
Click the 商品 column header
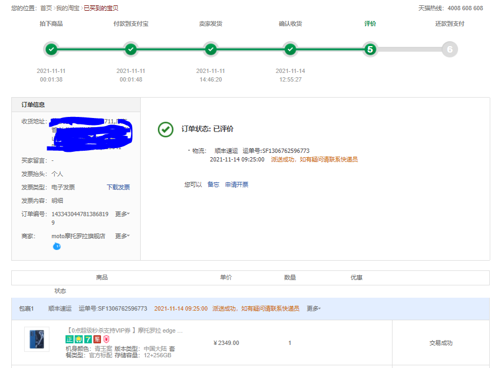tap(102, 277)
